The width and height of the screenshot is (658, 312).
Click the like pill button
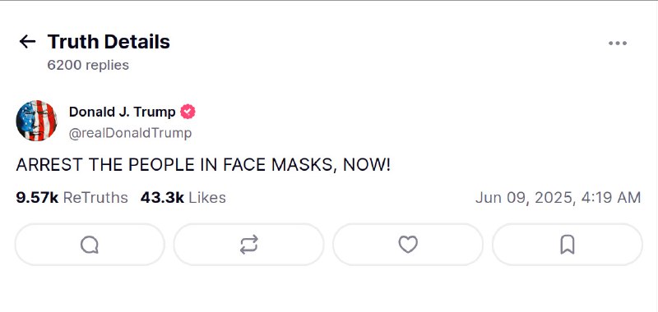[408, 245]
